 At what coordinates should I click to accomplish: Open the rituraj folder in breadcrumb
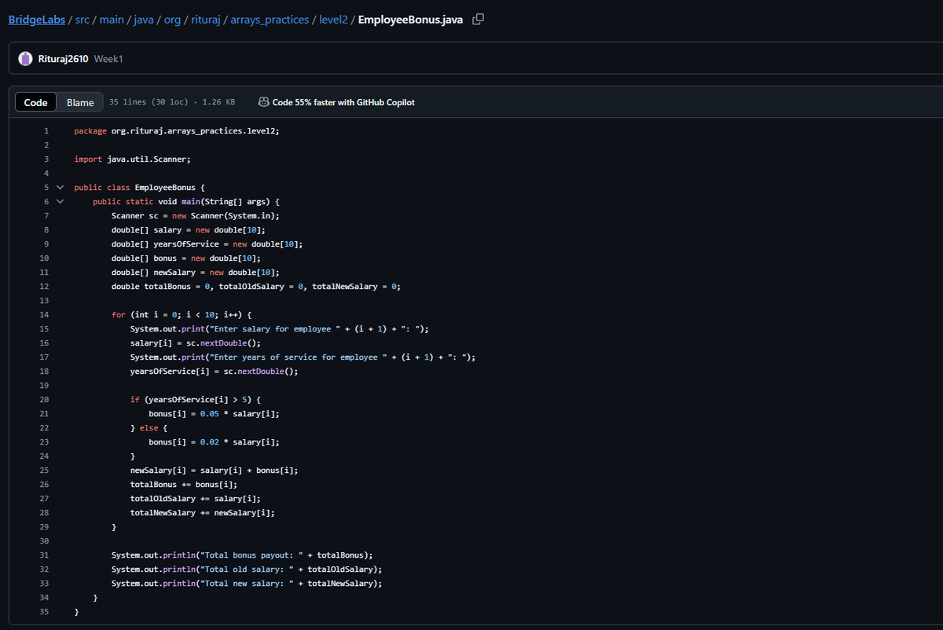(x=205, y=20)
